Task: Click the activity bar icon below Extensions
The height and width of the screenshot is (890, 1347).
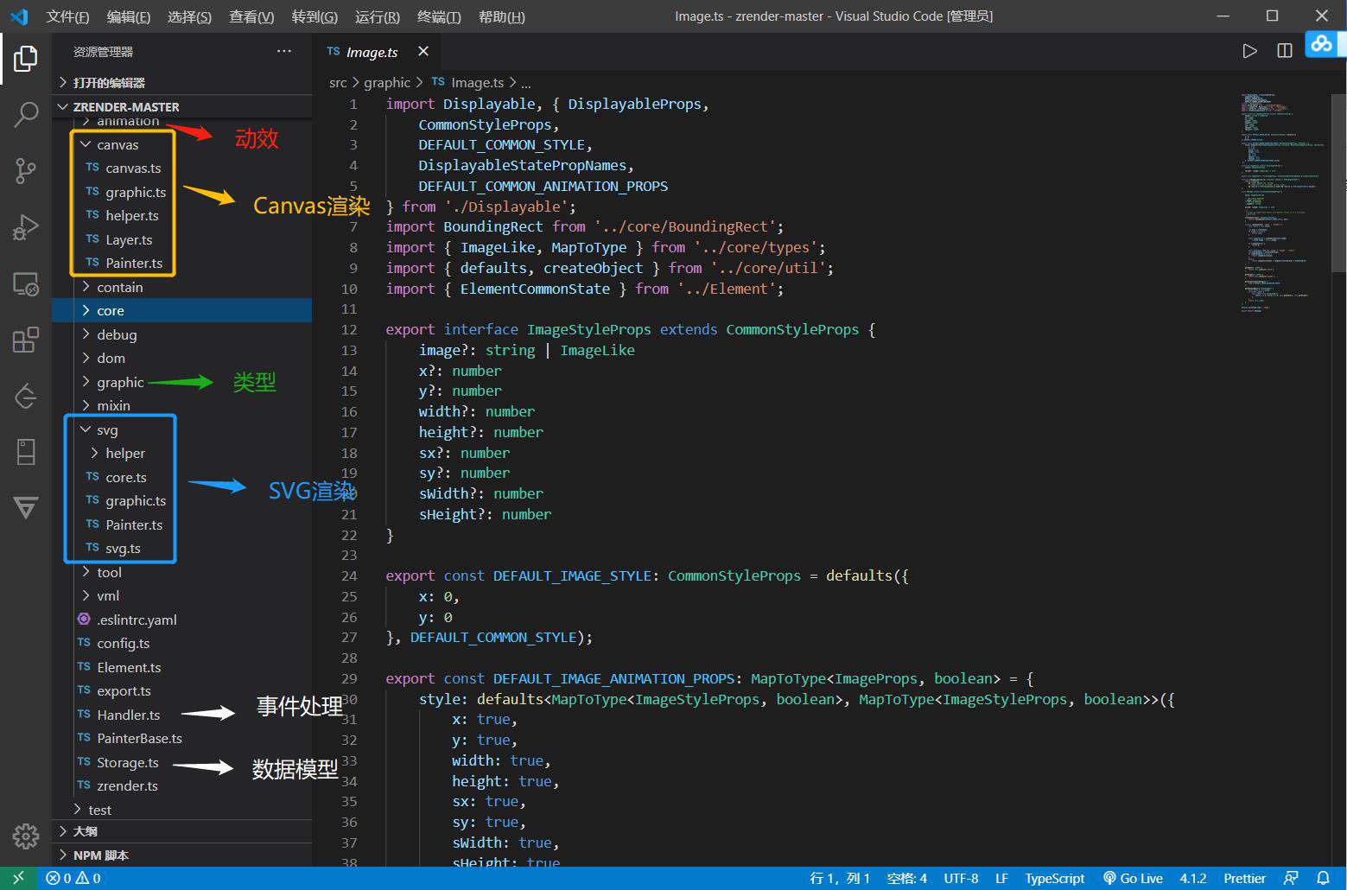Action: click(26, 396)
